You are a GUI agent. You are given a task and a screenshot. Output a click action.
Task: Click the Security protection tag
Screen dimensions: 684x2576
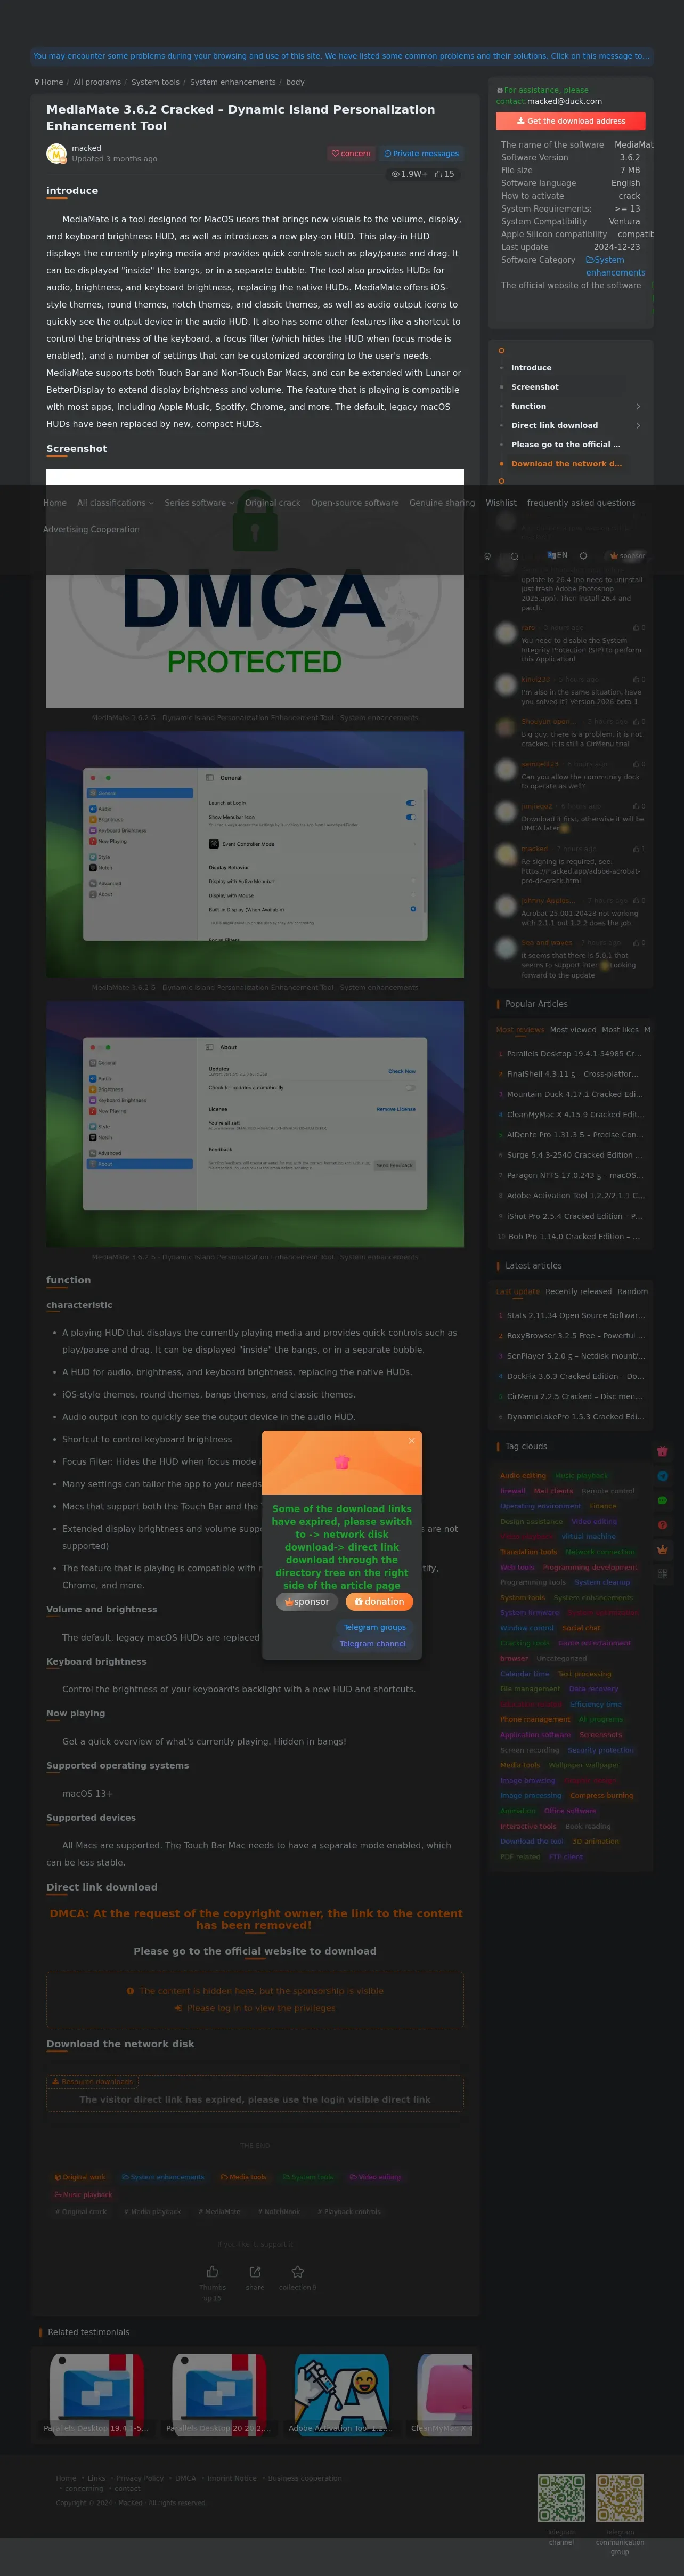click(x=601, y=1750)
